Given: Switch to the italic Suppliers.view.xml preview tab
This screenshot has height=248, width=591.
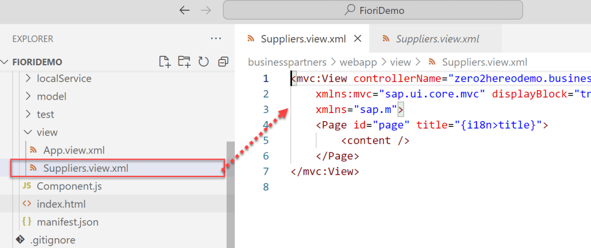Looking at the screenshot, I should pyautogui.click(x=437, y=39).
